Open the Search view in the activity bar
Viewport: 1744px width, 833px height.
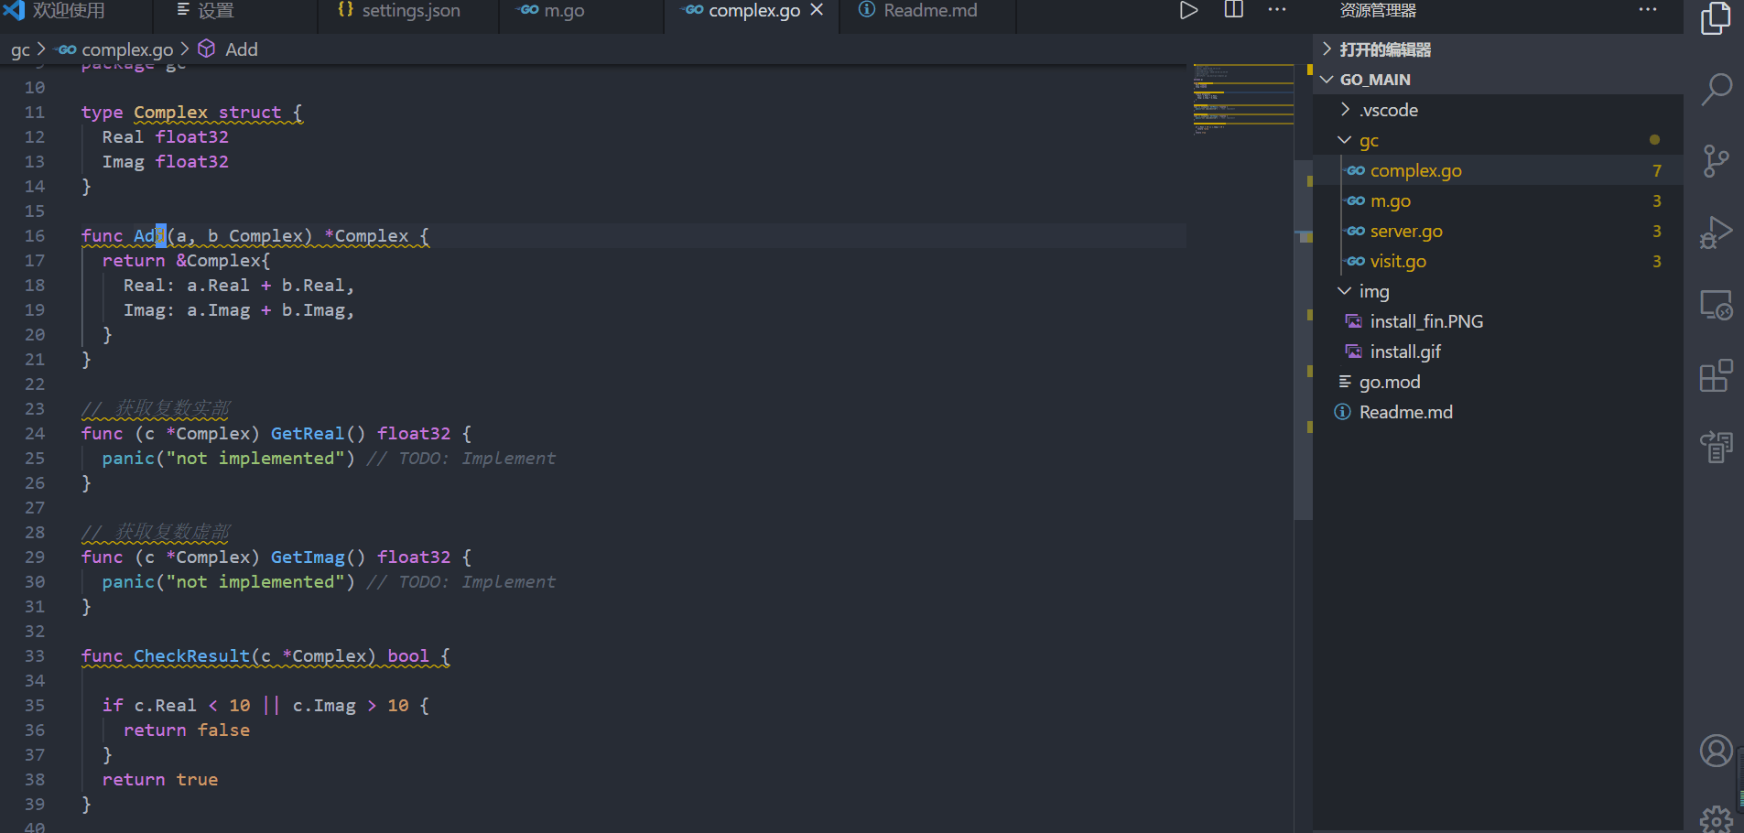coord(1717,89)
